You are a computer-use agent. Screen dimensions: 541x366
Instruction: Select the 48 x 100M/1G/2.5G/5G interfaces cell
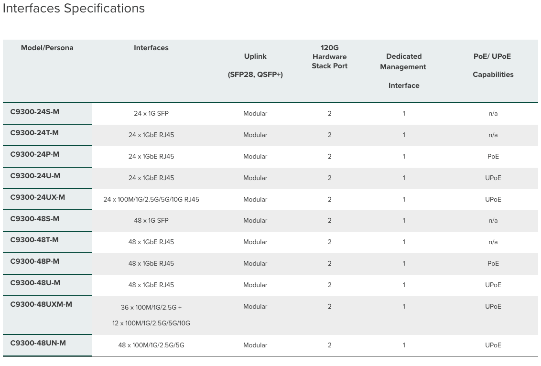(x=151, y=345)
